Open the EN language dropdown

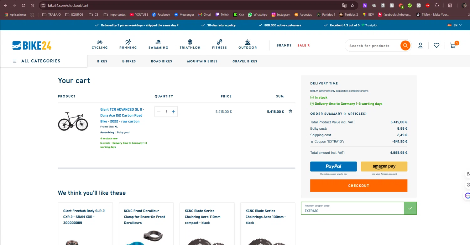[x=455, y=25]
